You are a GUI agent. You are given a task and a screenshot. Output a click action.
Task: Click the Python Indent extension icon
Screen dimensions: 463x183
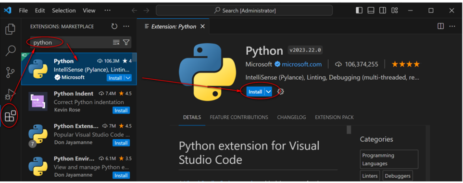[38, 101]
